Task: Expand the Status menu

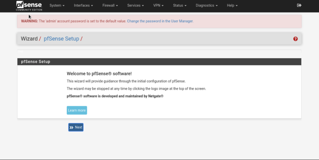Action: click(180, 6)
